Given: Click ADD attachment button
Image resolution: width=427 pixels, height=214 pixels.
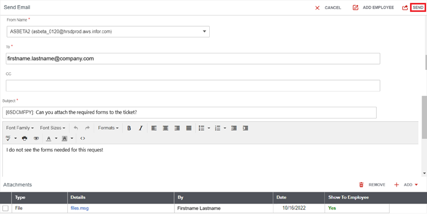Looking at the screenshot, I should 408,185.
